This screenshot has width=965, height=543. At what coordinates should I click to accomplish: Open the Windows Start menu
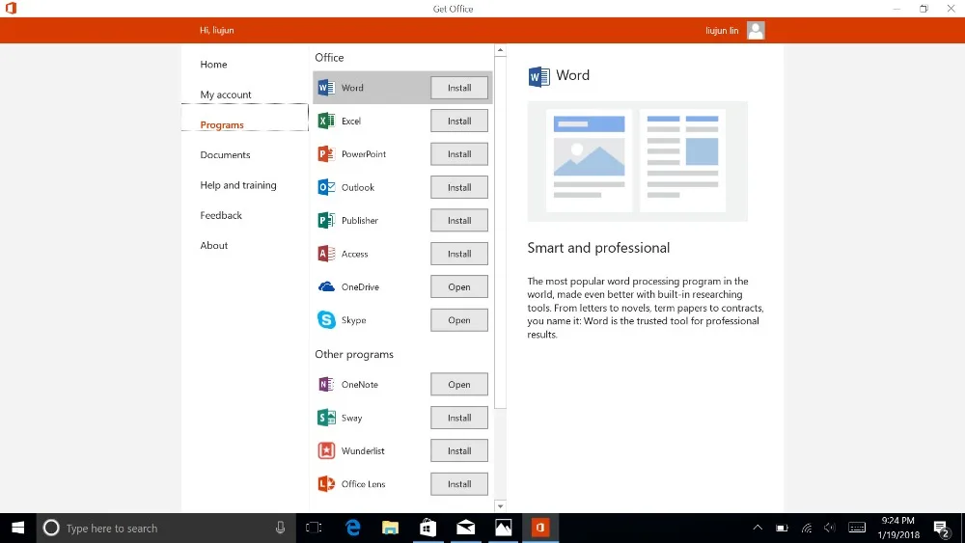17,528
